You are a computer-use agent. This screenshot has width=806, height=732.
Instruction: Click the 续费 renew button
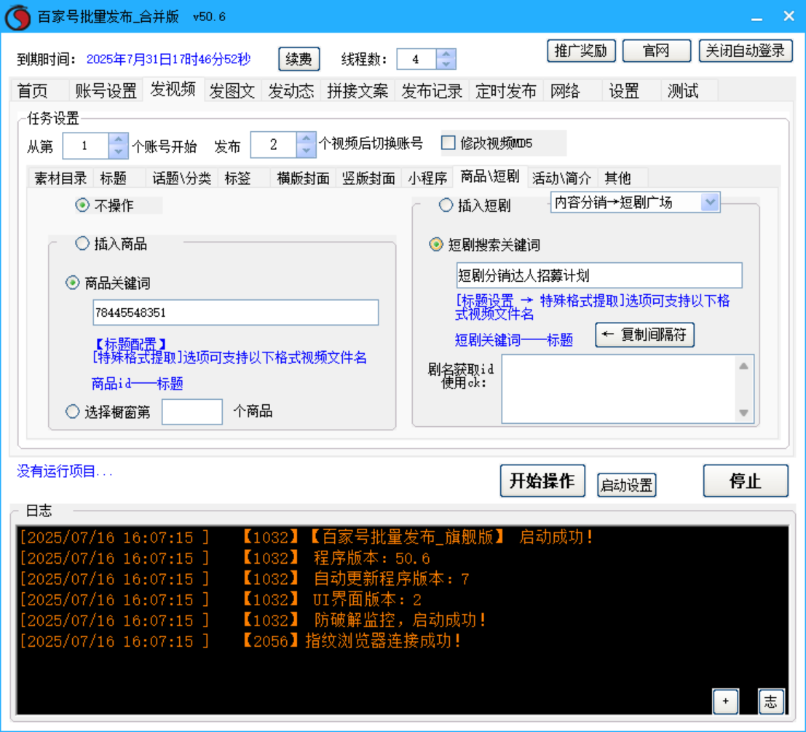coord(299,59)
